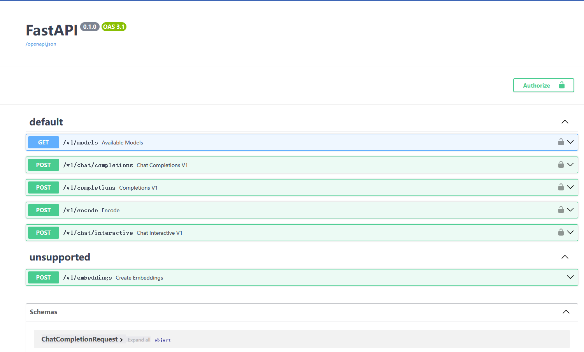Click the OAS 3.1 badge
Image resolution: width=584 pixels, height=352 pixels.
[114, 27]
